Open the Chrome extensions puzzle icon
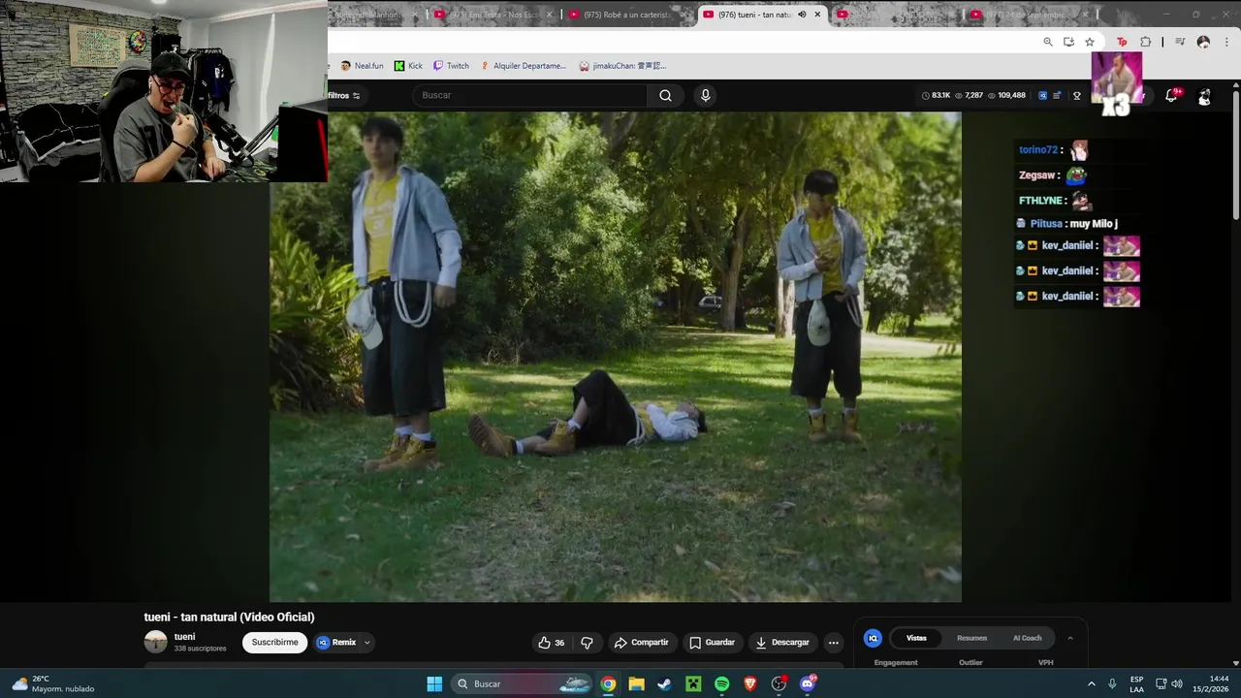The image size is (1241, 698). pos(1146,42)
